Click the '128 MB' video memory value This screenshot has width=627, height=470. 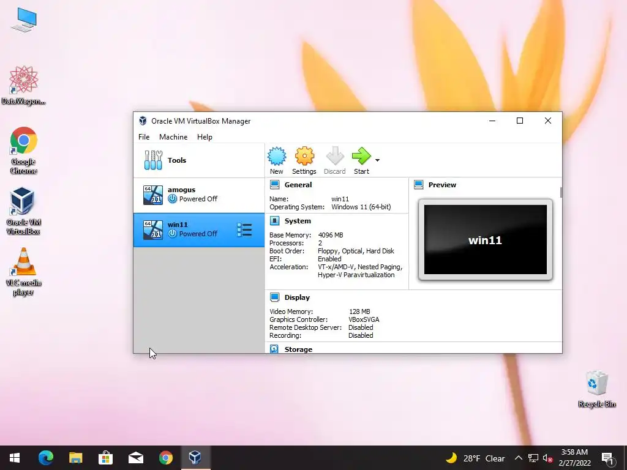pos(359,311)
